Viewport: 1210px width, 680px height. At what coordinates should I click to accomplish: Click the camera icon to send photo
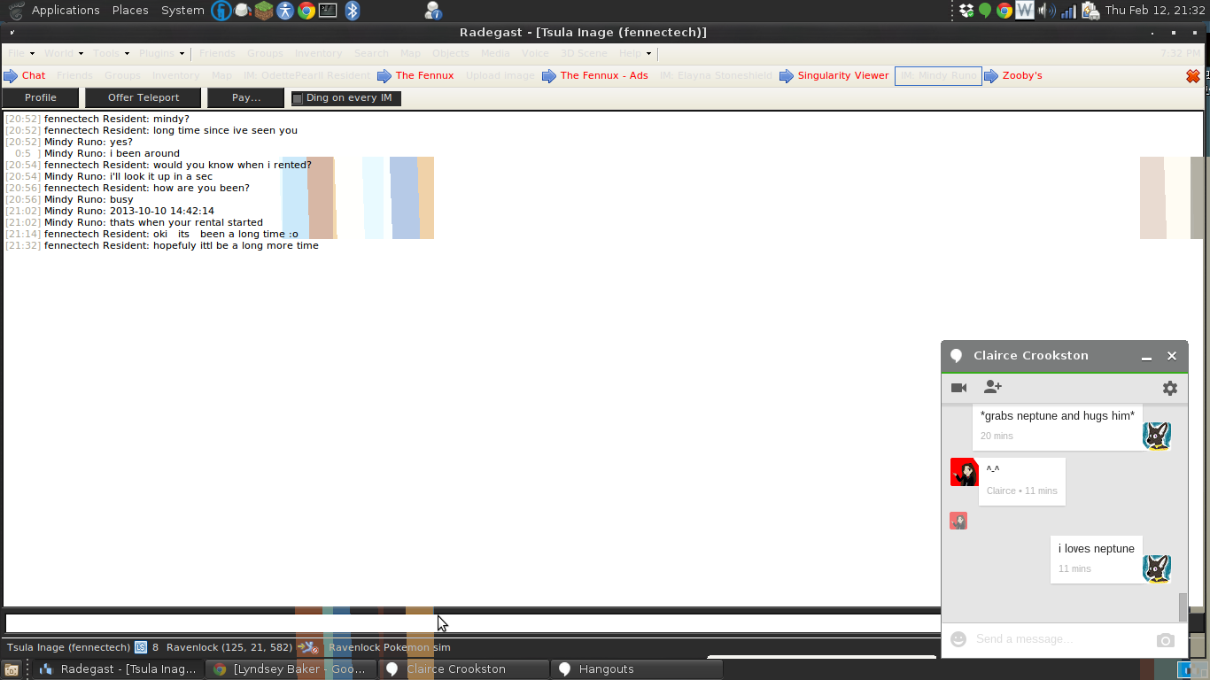(1165, 640)
